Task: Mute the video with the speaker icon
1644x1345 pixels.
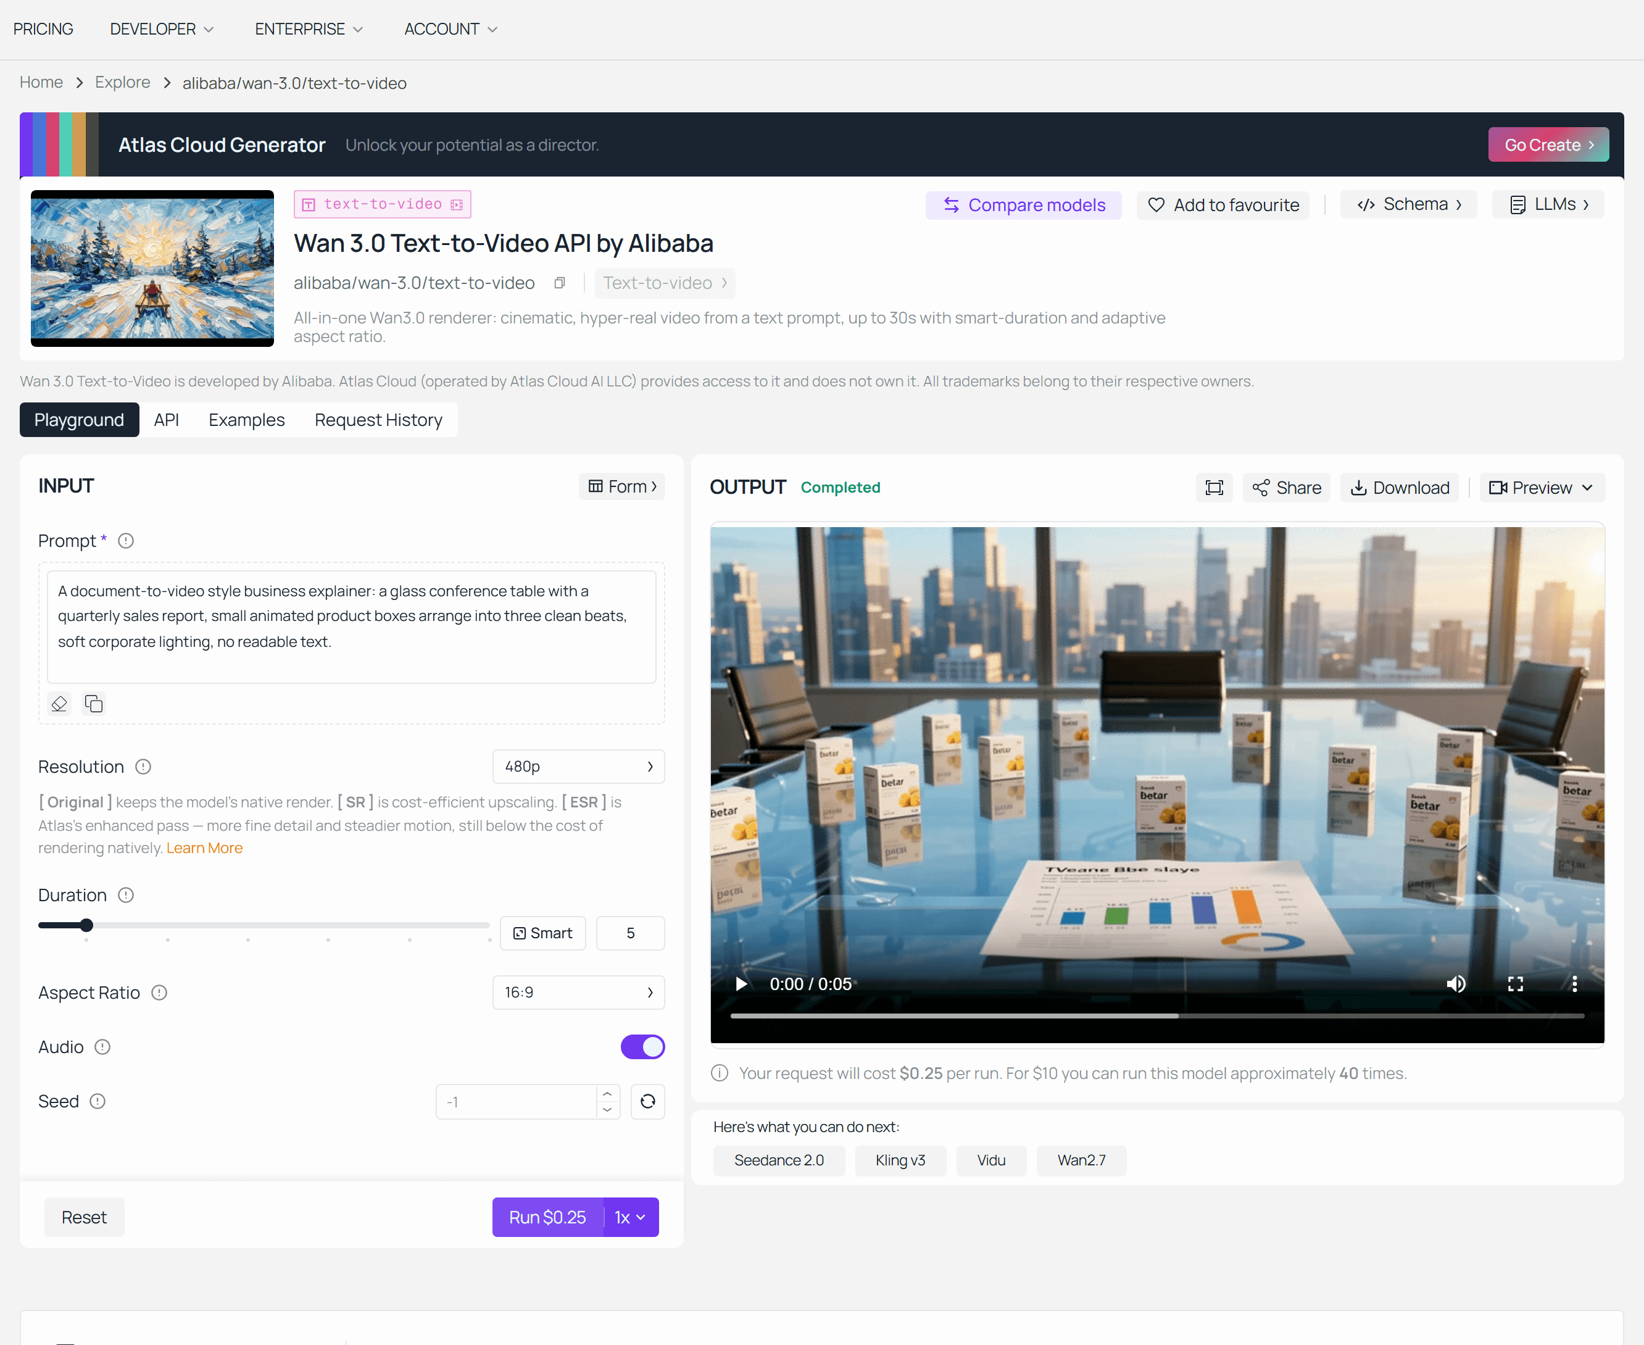Action: (x=1456, y=984)
